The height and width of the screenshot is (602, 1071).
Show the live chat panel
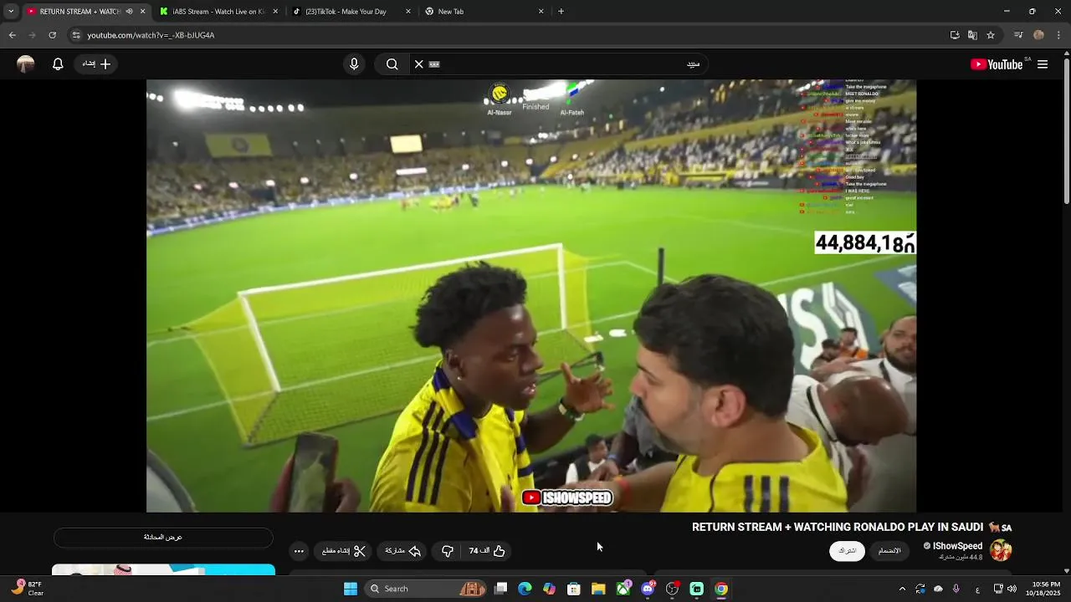163,538
